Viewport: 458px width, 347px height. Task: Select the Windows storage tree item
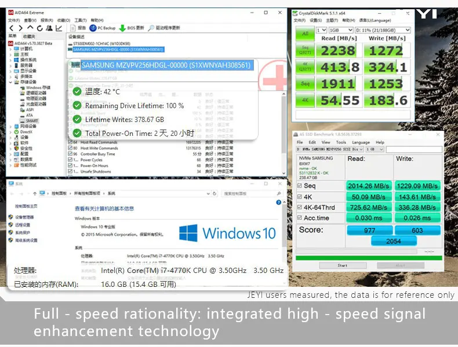tap(35, 88)
